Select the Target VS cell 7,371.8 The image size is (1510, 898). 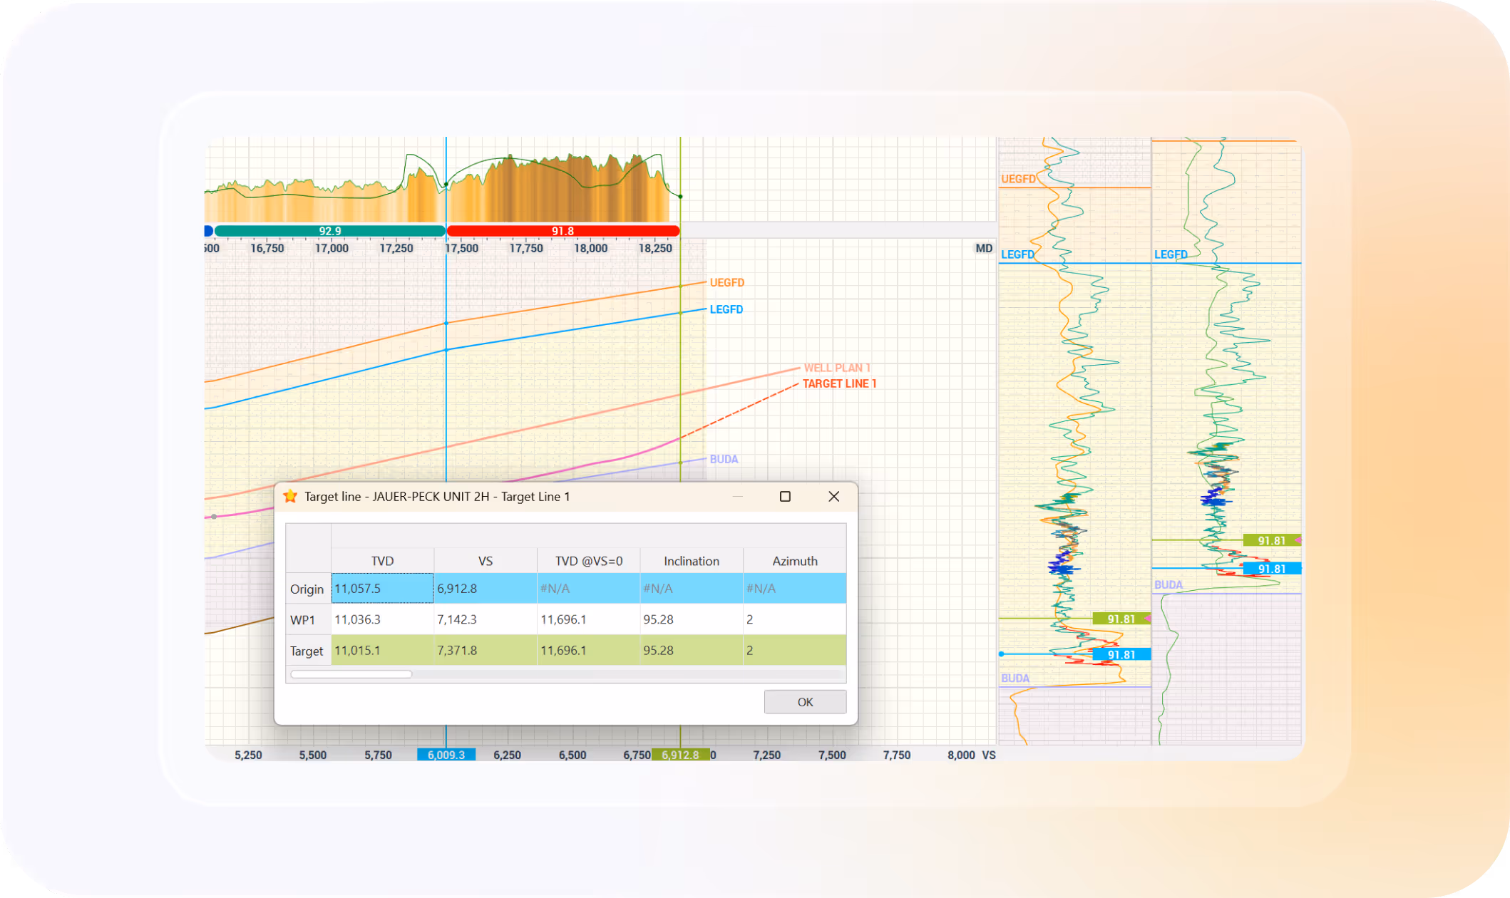485,650
